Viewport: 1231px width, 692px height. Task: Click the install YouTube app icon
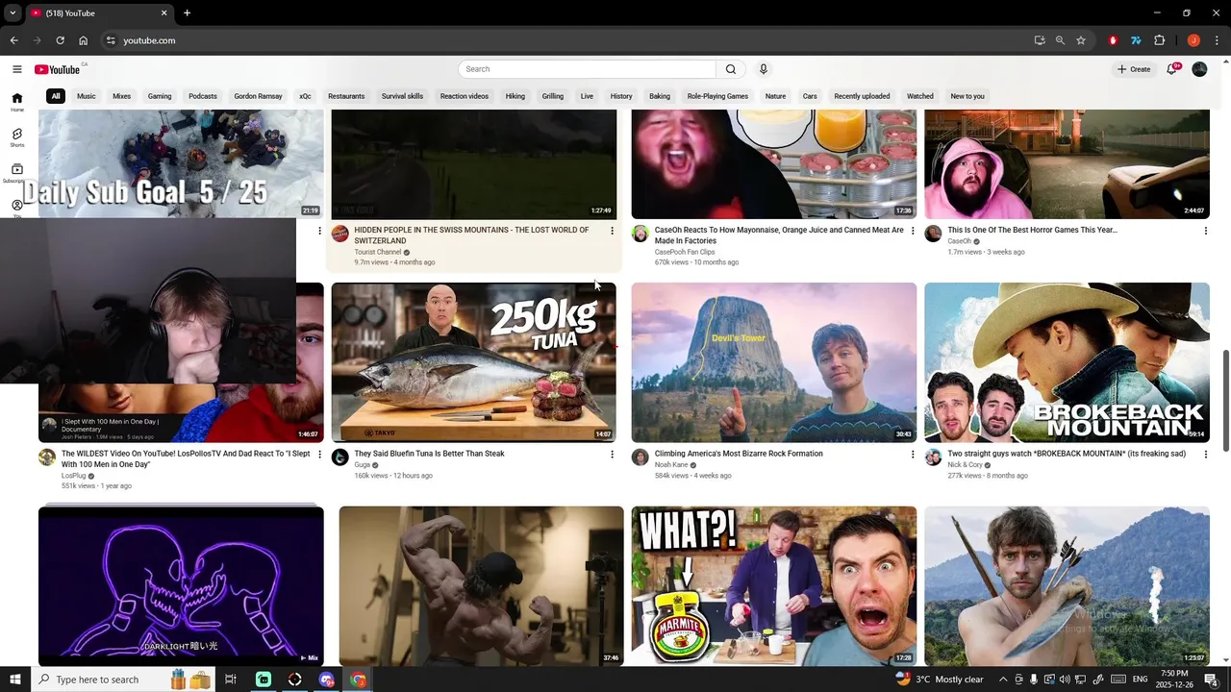pos(1040,40)
